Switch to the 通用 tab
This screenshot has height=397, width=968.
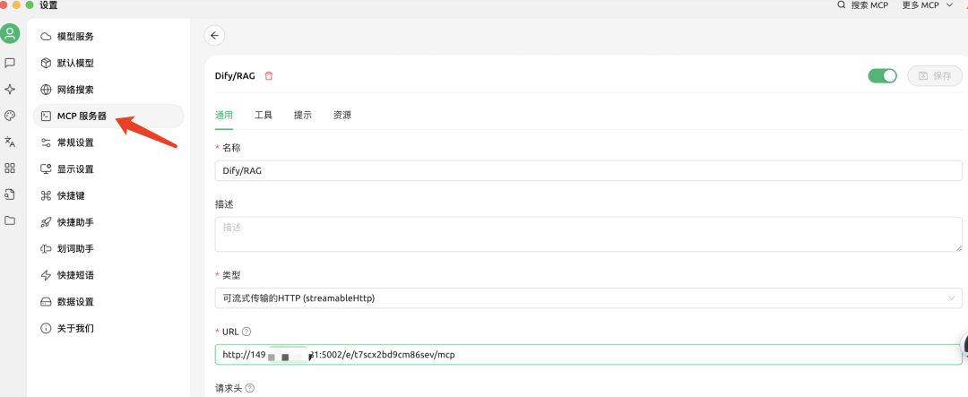224,116
